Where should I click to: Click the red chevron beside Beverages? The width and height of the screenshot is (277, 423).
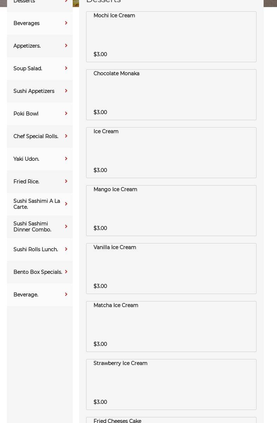tap(66, 23)
